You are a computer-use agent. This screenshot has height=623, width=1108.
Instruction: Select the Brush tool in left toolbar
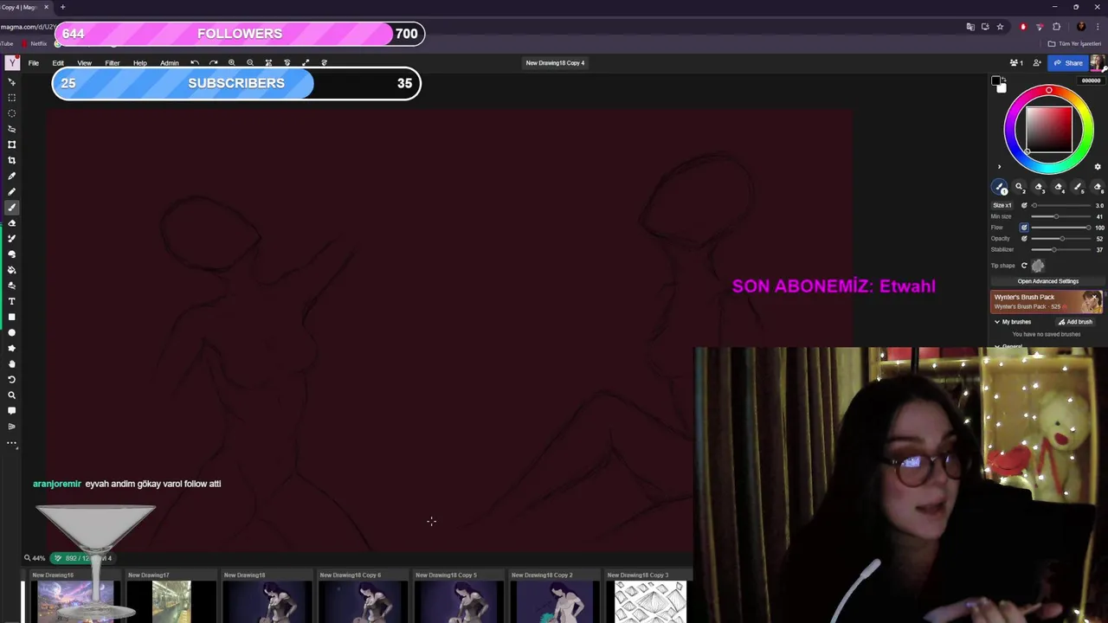click(12, 208)
